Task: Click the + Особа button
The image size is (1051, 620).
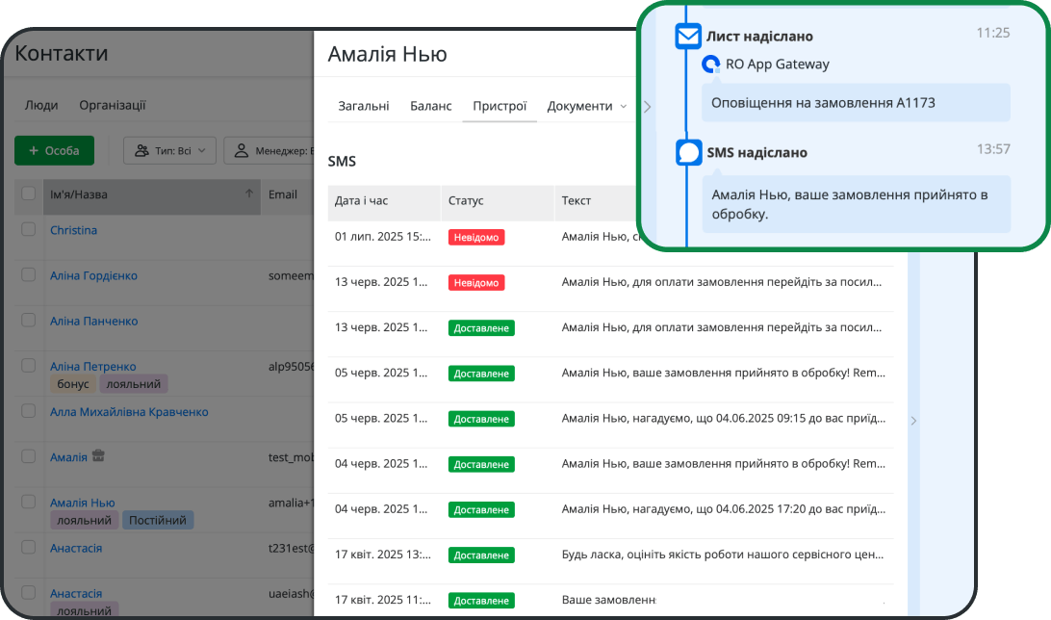Action: coord(54,151)
